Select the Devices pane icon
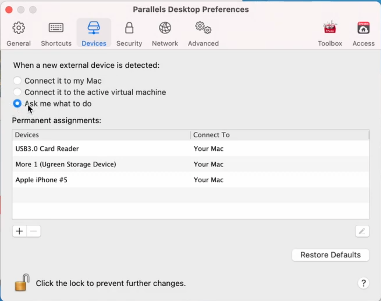 94,33
